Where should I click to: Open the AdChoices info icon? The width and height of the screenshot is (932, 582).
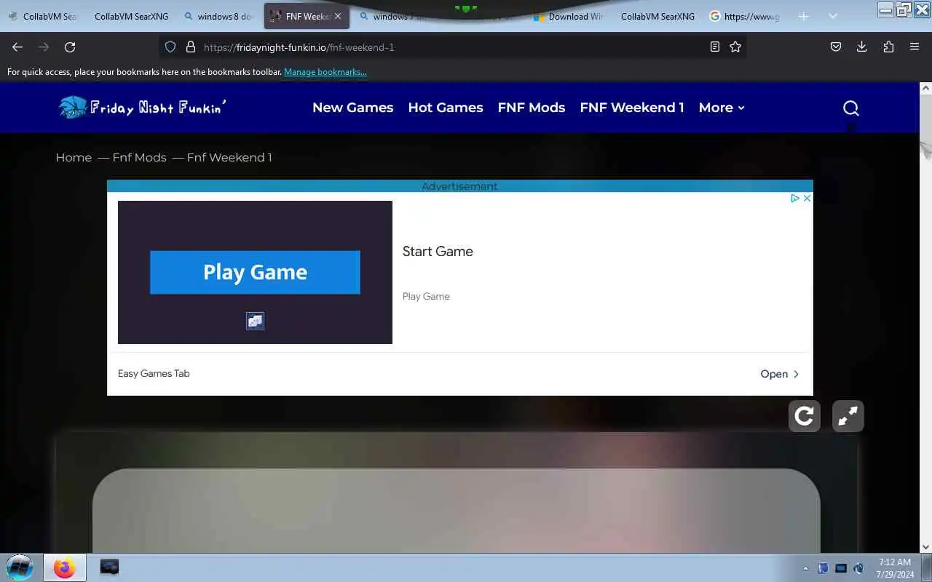pyautogui.click(x=795, y=198)
